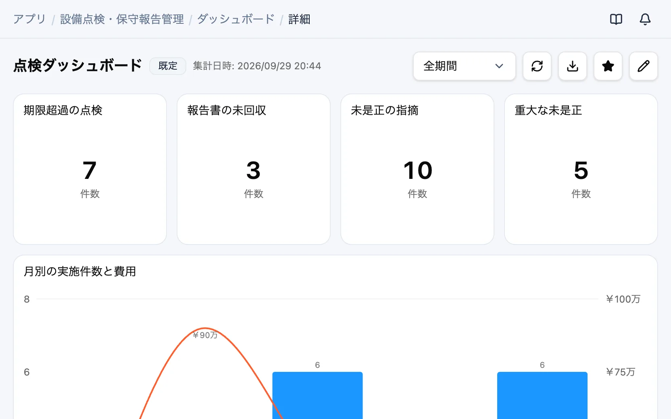
Task: Open the documentation book icon
Action: tap(616, 19)
